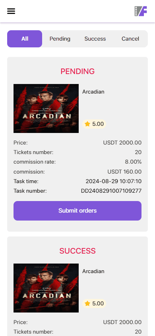Select the All tab

[x=25, y=39]
